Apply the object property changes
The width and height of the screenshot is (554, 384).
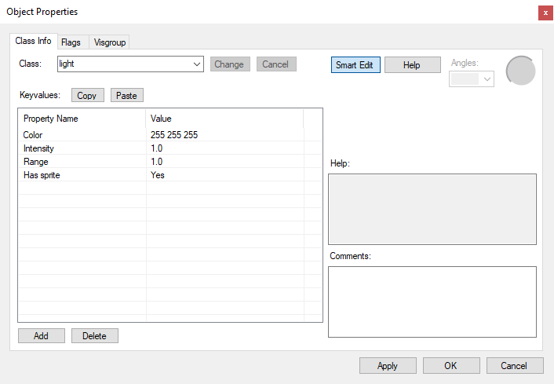click(387, 365)
